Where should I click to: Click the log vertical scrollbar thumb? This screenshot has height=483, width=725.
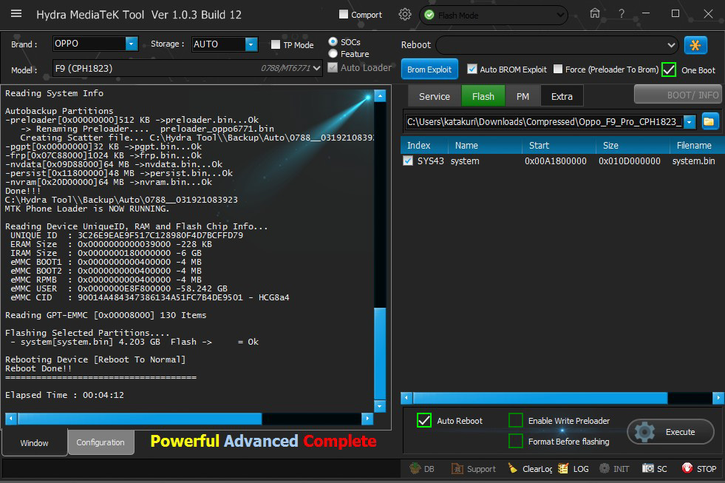[380, 353]
